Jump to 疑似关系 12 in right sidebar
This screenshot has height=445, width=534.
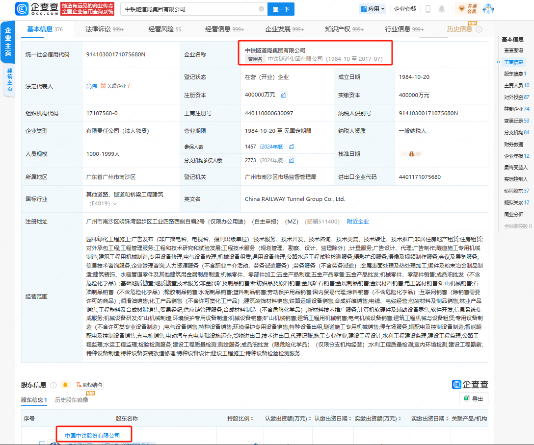point(517,202)
